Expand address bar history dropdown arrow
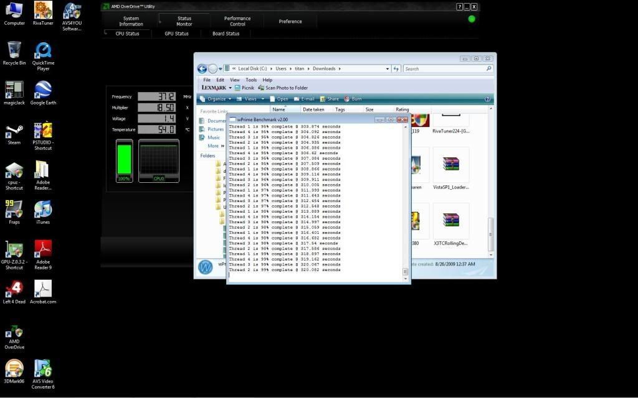The width and height of the screenshot is (638, 398). [x=388, y=68]
